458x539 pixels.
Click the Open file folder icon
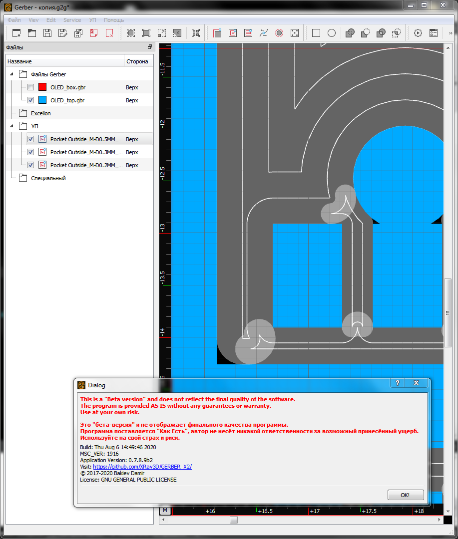click(32, 33)
